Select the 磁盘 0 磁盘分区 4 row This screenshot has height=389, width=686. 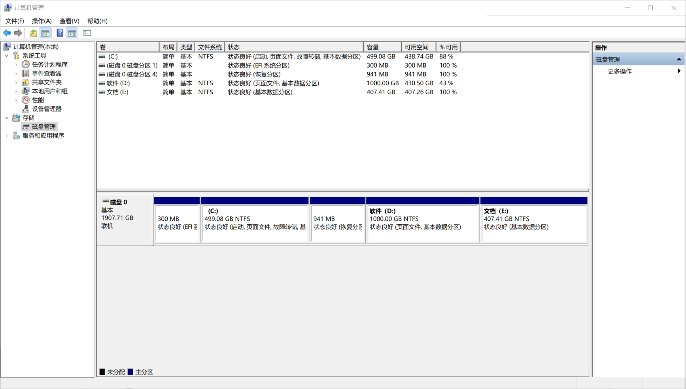(278, 74)
